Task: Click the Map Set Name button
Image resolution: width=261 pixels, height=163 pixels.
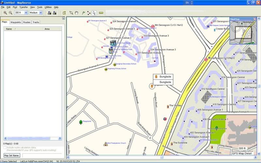Action: pos(12,156)
